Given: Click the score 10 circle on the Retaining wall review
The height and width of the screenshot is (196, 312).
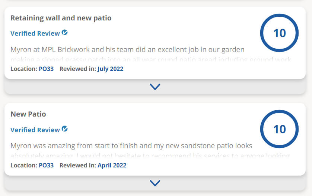Looking at the screenshot, I should 279,33.
